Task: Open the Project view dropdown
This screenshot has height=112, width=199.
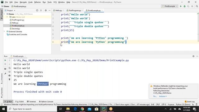Action: click(10, 10)
